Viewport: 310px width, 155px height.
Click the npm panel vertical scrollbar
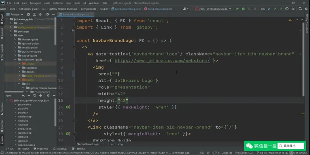[x=55, y=112]
